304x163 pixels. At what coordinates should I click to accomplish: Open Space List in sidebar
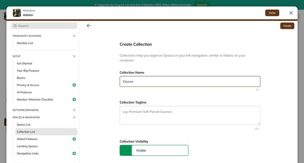[x=24, y=125]
